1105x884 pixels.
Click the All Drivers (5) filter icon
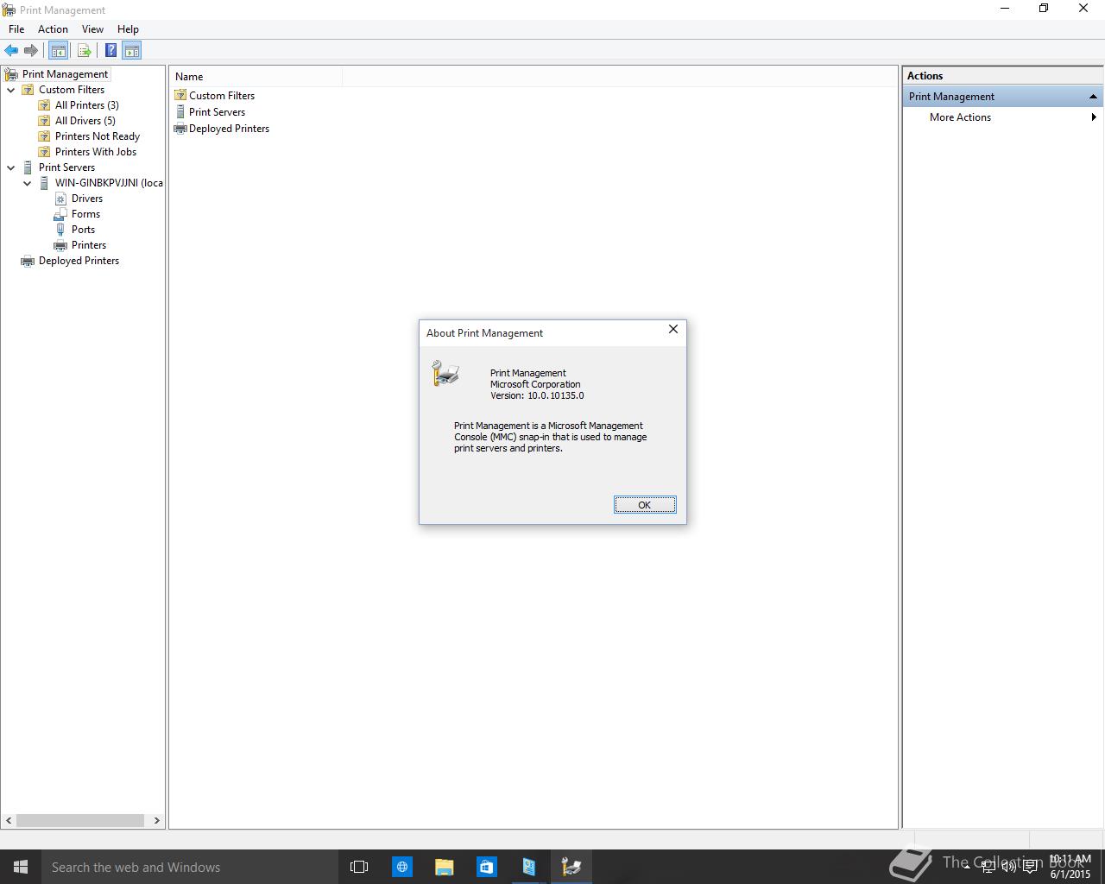point(44,121)
